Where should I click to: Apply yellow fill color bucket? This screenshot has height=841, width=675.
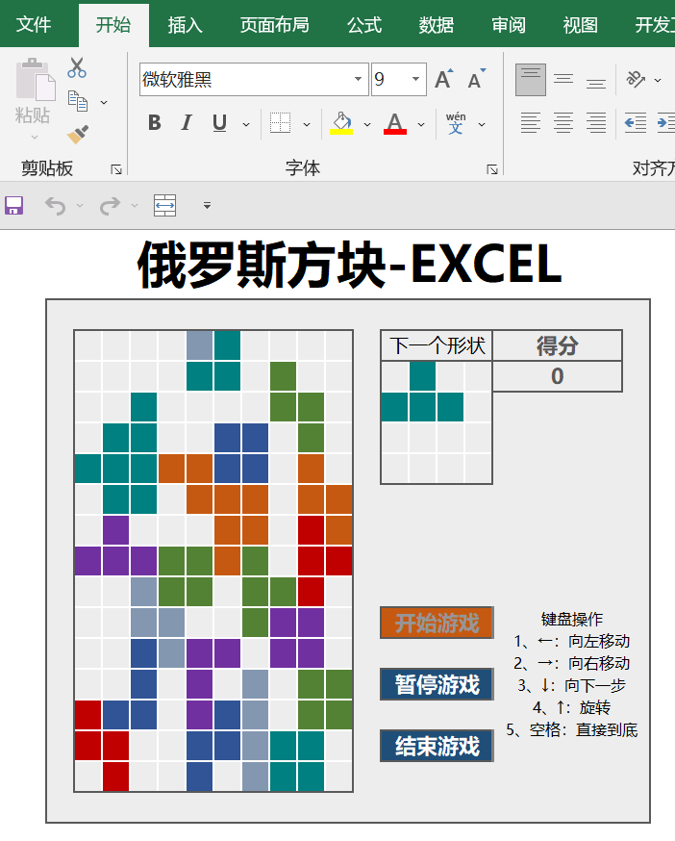coord(341,123)
